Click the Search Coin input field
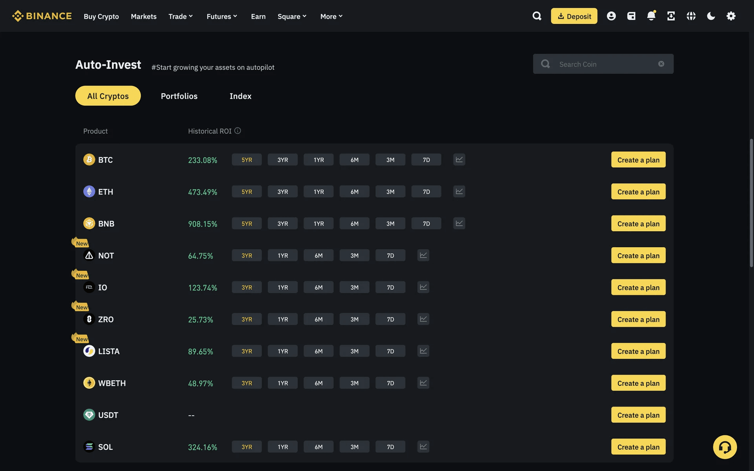 click(605, 64)
